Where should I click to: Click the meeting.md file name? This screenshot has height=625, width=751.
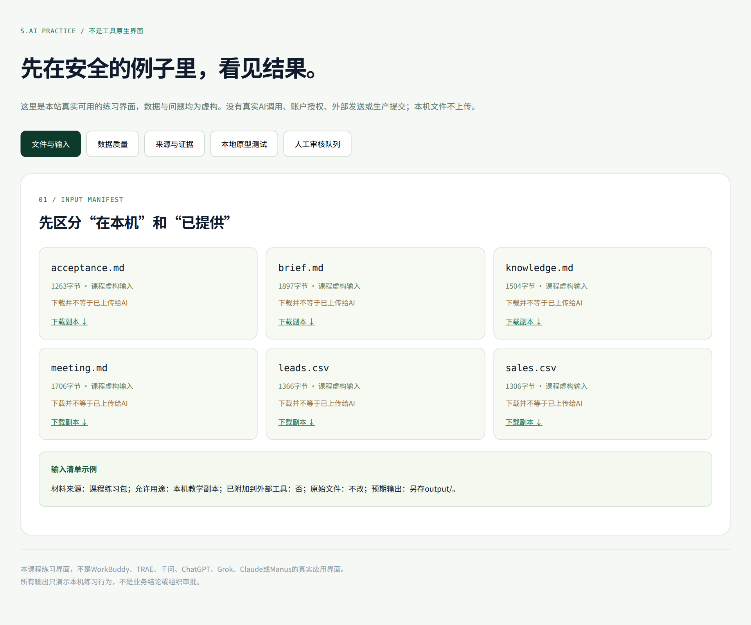point(79,368)
